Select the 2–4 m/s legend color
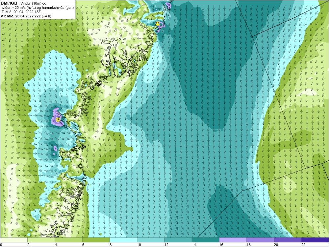 point(41,240)
